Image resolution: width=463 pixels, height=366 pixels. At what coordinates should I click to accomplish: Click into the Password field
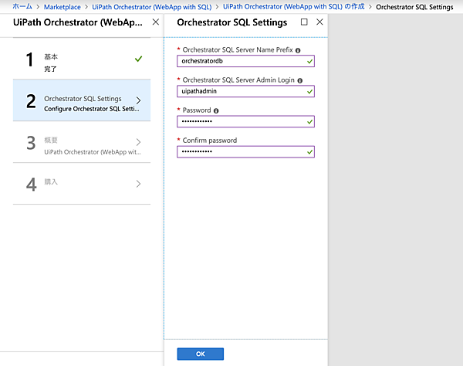point(240,121)
